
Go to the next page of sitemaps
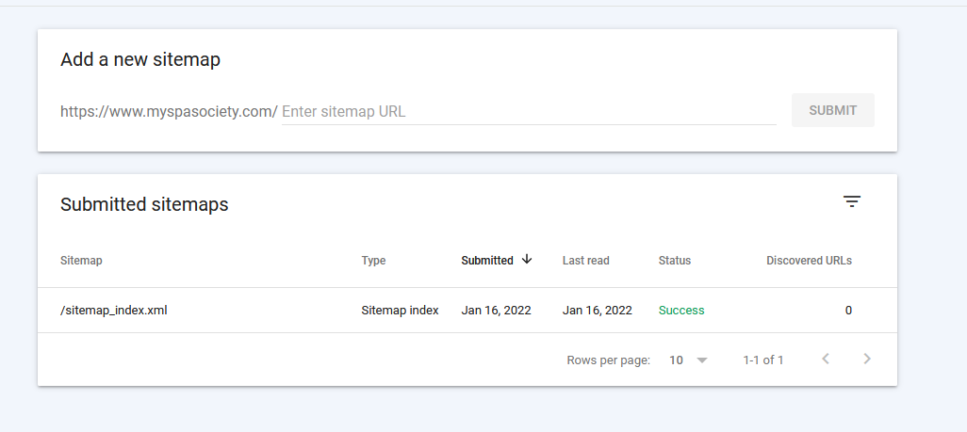867,360
